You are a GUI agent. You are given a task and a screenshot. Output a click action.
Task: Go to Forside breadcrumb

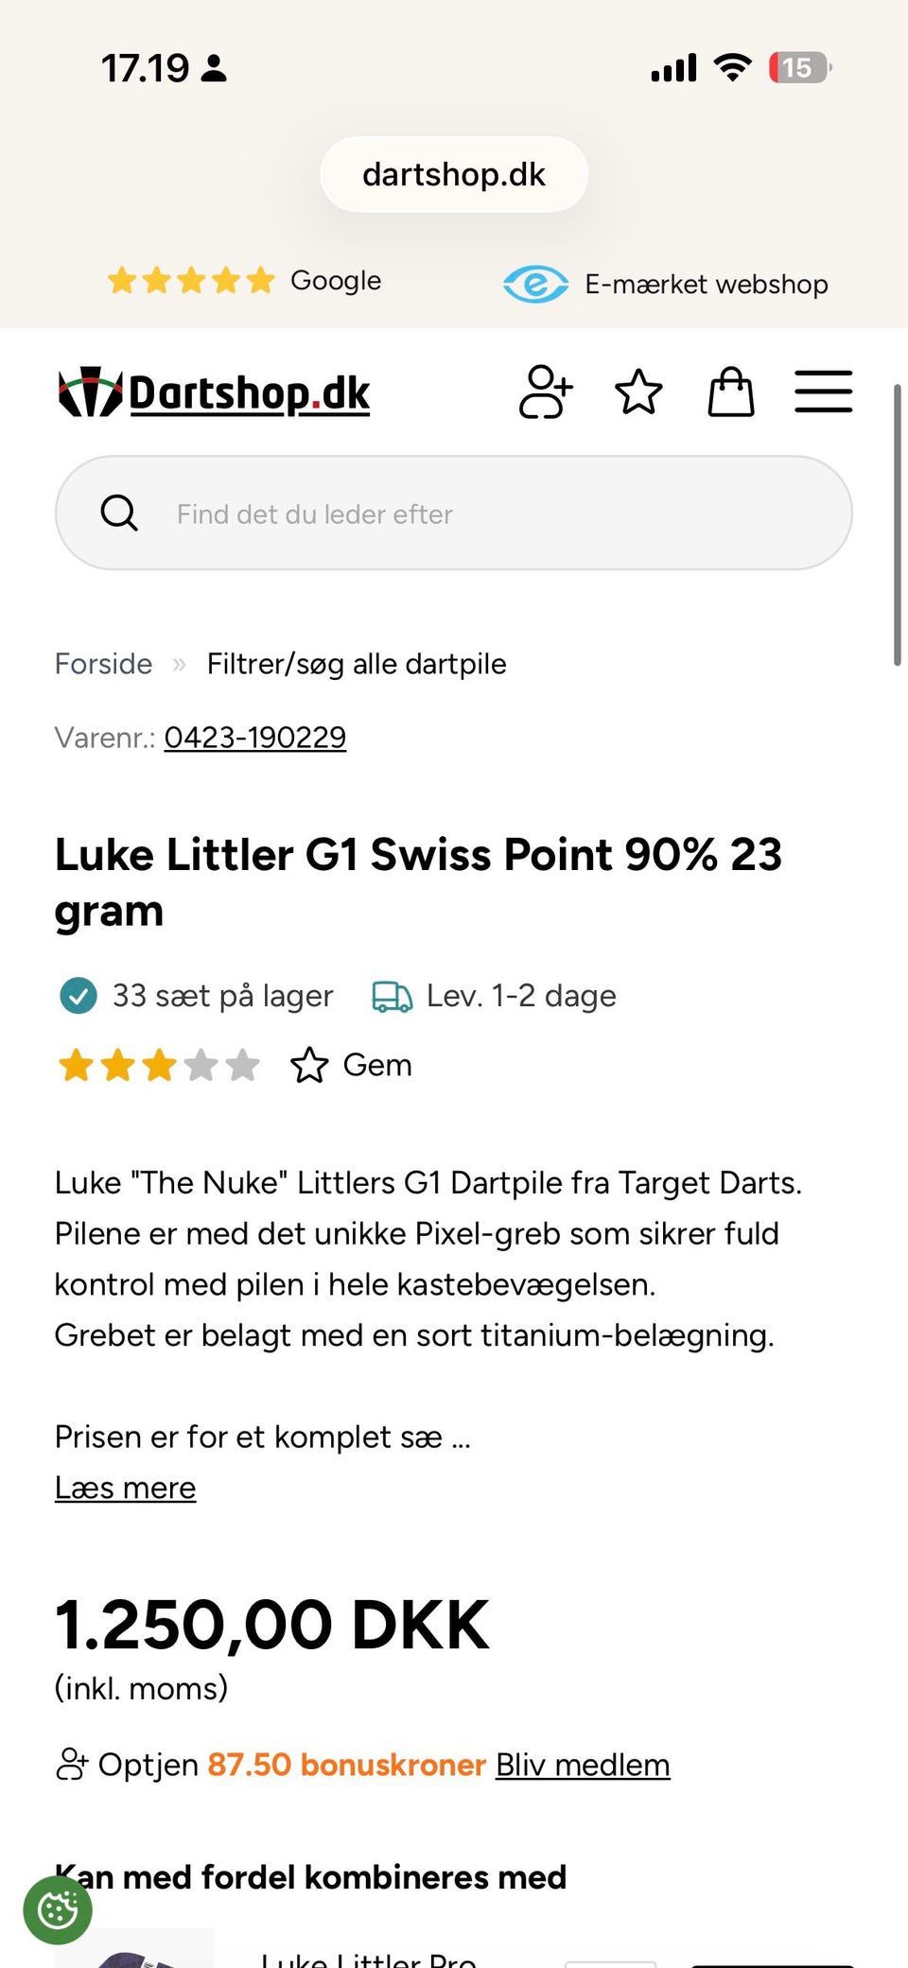[x=103, y=664]
